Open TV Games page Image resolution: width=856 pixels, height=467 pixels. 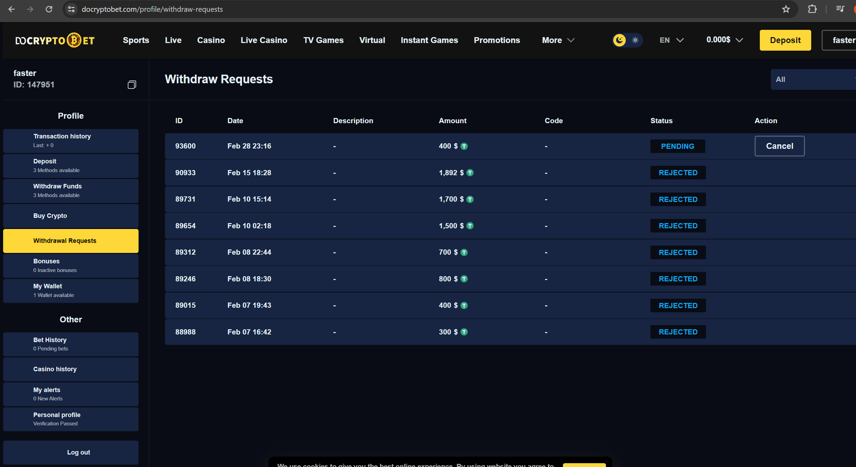click(x=323, y=40)
